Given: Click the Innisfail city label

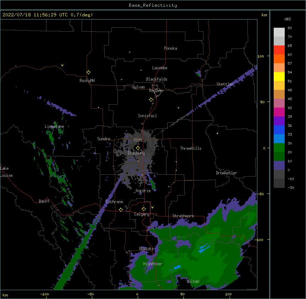Looking at the screenshot, I should (147, 116).
